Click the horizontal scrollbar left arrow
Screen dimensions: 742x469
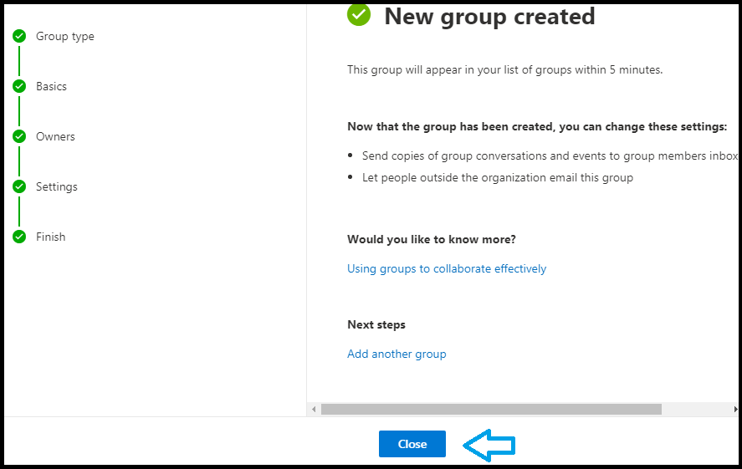314,409
